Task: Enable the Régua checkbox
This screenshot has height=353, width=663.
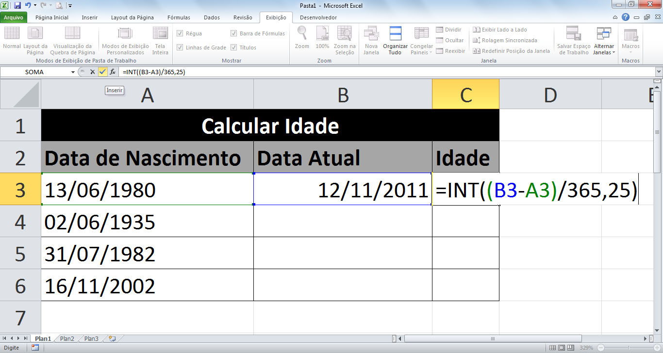Action: click(x=181, y=32)
